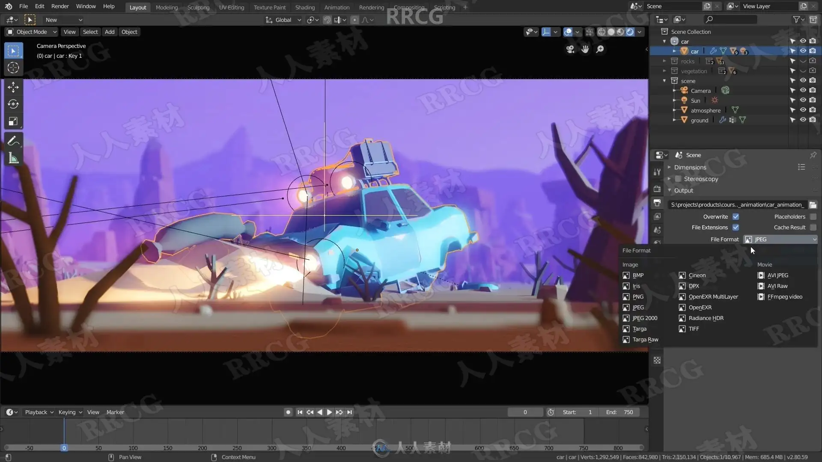Viewport: 822px width, 462px height.
Task: Pick the Measure tool
Action: 13,158
